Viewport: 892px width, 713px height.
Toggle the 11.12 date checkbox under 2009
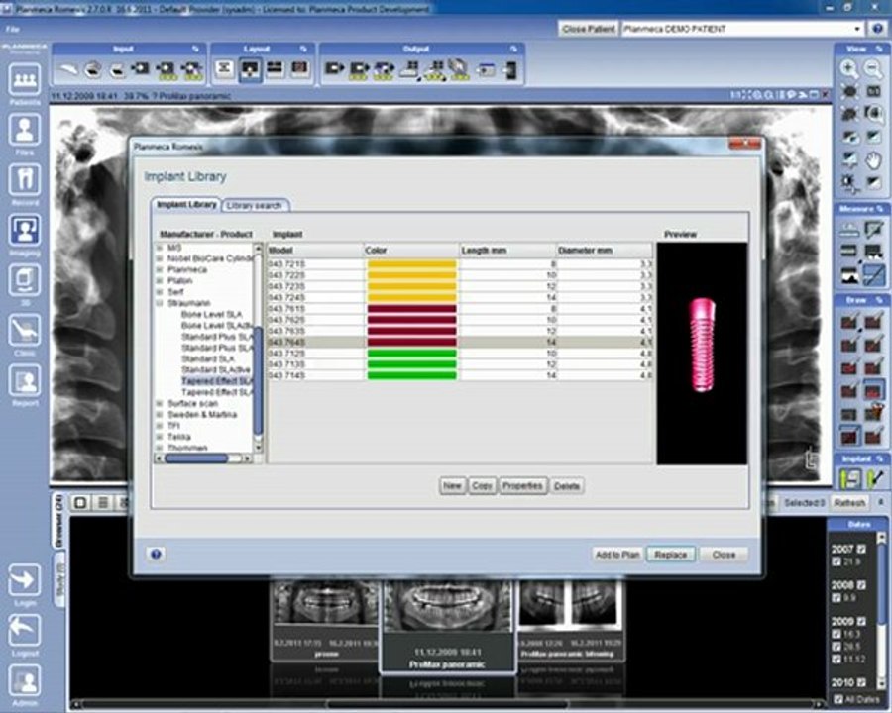tap(836, 659)
